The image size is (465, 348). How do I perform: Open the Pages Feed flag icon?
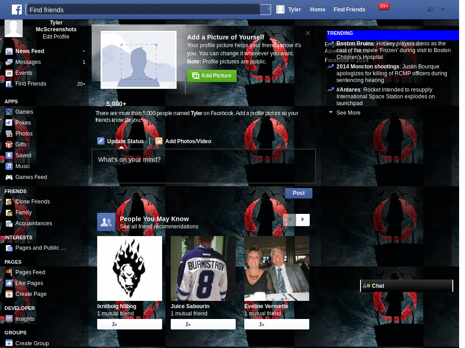(x=9, y=272)
